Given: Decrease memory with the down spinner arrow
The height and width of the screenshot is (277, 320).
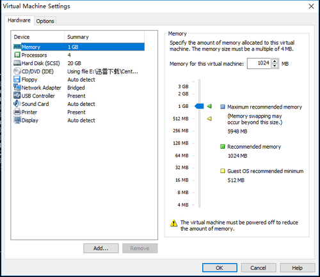Looking at the screenshot, I should (x=275, y=66).
